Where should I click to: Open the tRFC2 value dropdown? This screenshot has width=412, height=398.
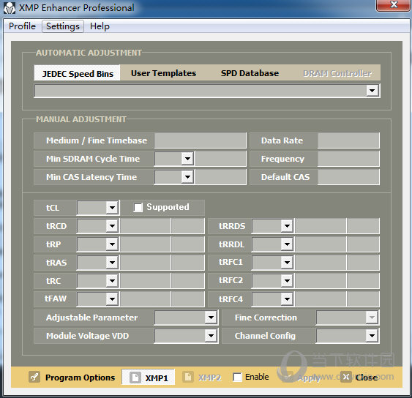[x=287, y=281]
